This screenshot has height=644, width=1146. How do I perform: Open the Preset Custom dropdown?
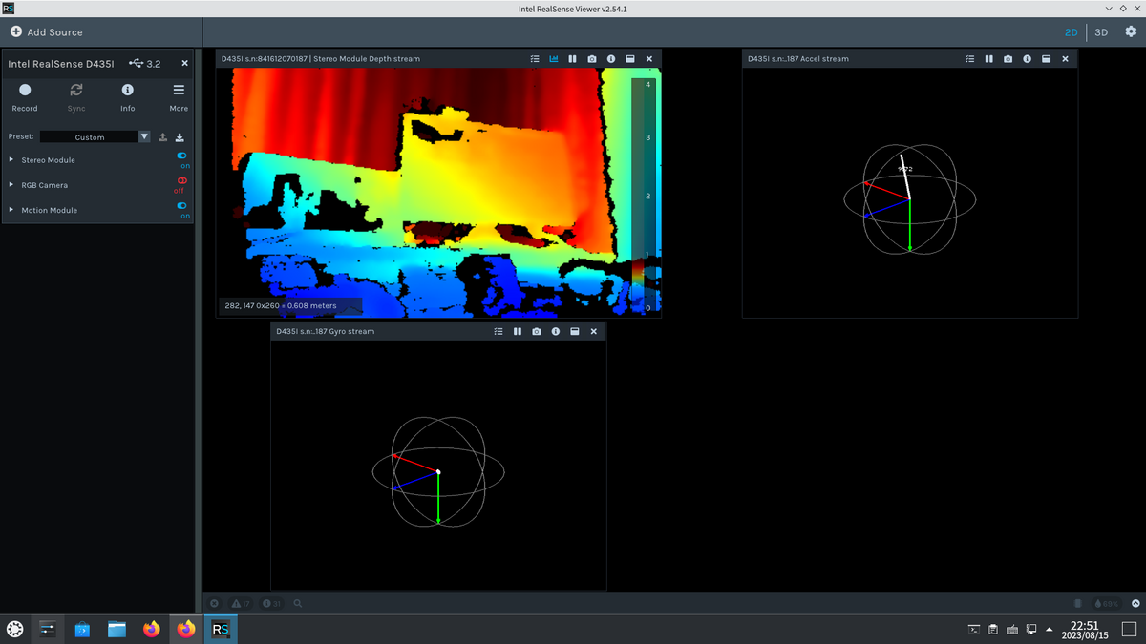(x=95, y=137)
